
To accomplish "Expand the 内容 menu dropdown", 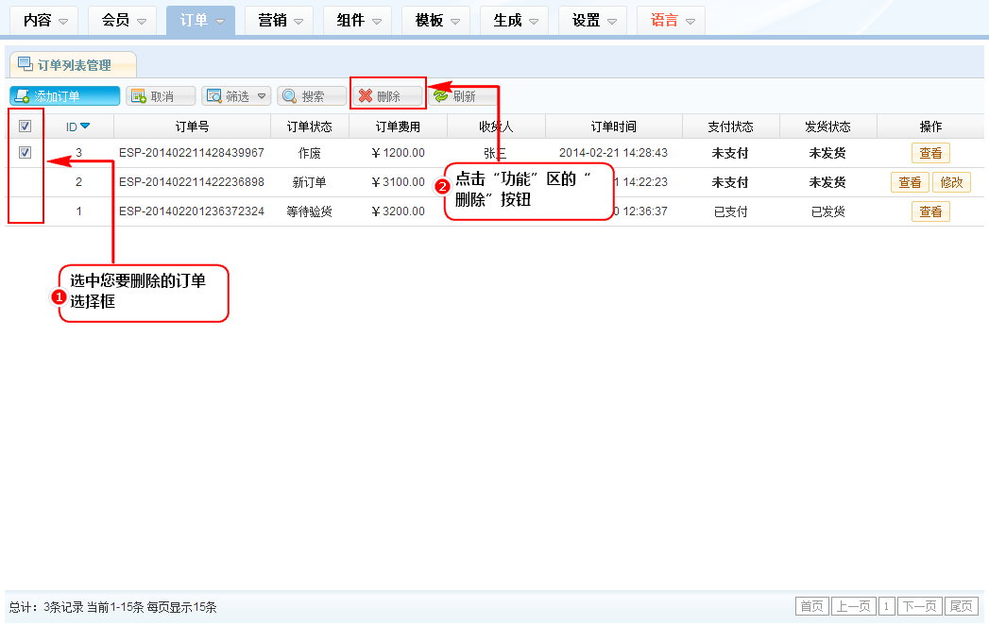I will tap(46, 20).
